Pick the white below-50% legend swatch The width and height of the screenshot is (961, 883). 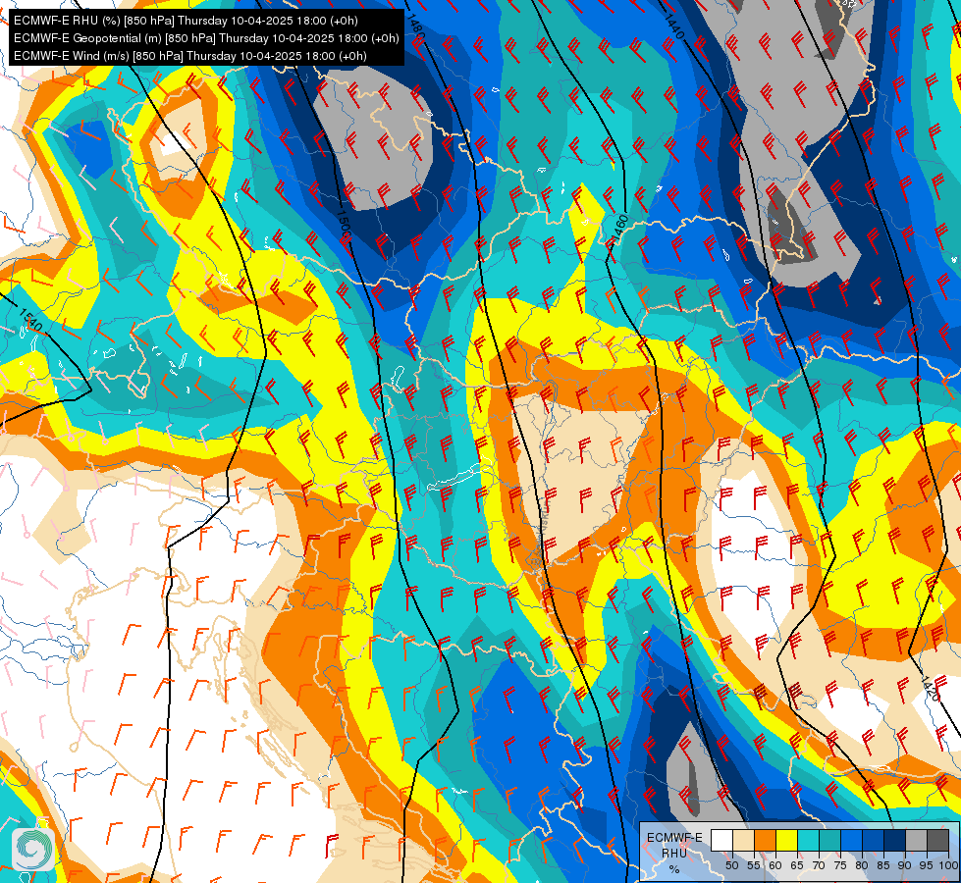click(x=721, y=841)
